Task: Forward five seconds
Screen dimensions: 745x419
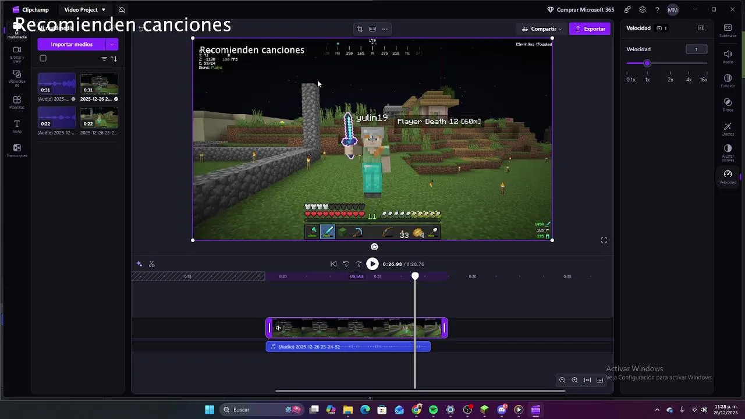Action: point(359,264)
